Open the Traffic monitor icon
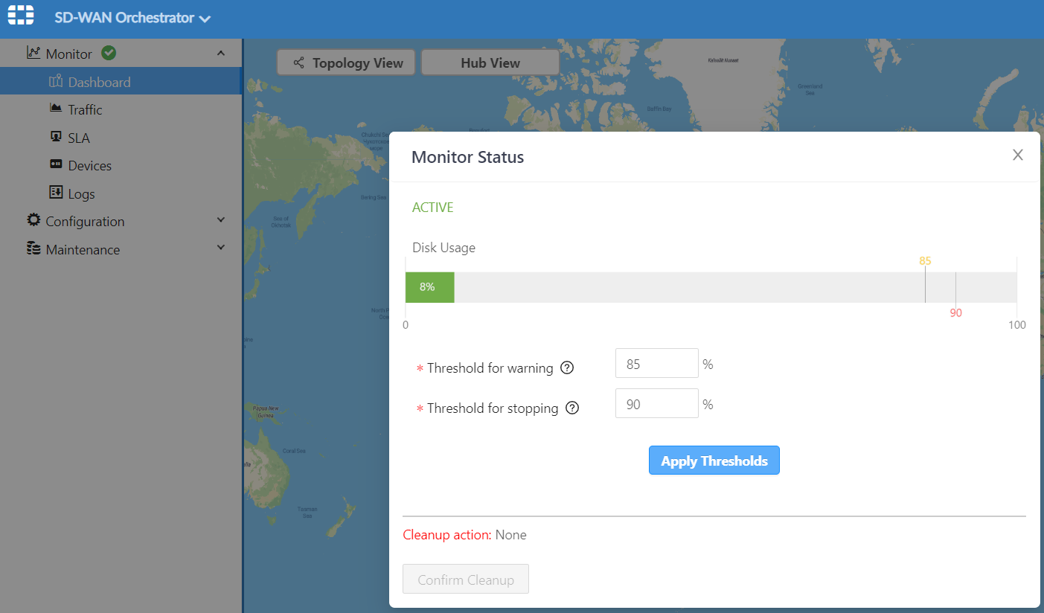 coord(55,109)
